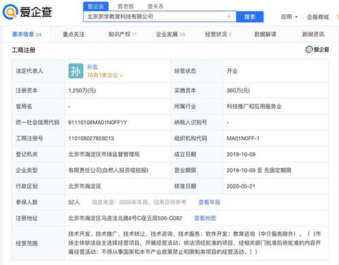Click the credit code 91110108MA01N0FF1Y
The width and height of the screenshot is (339, 265).
point(98,123)
